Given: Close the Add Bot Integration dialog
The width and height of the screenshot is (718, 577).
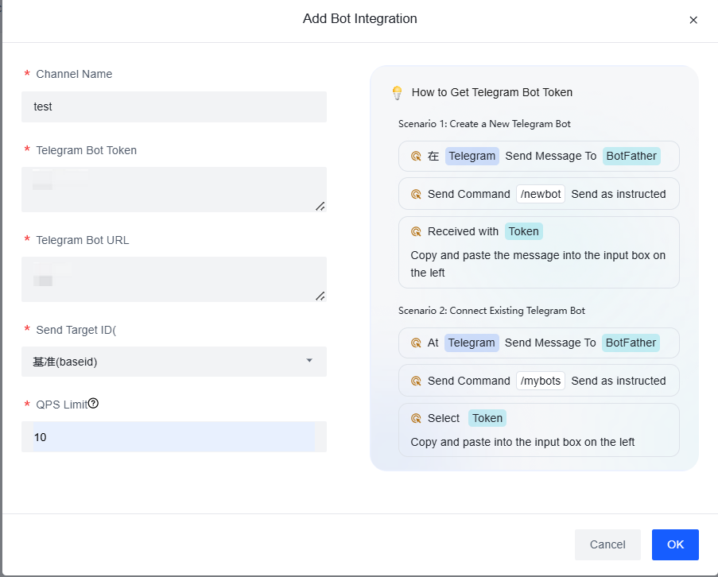Looking at the screenshot, I should [693, 20].
